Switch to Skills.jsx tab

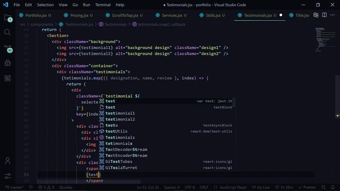212,15
